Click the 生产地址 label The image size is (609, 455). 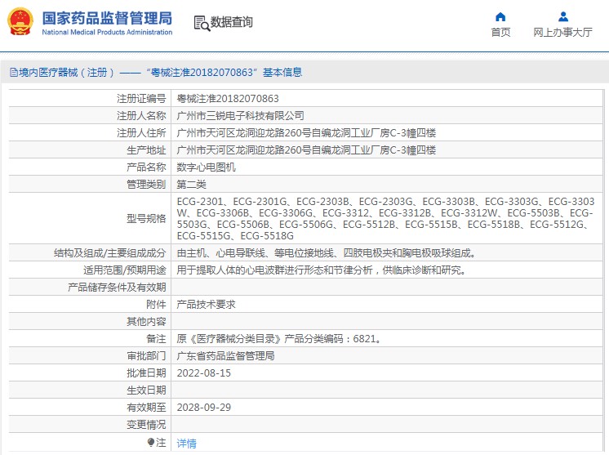tap(146, 150)
